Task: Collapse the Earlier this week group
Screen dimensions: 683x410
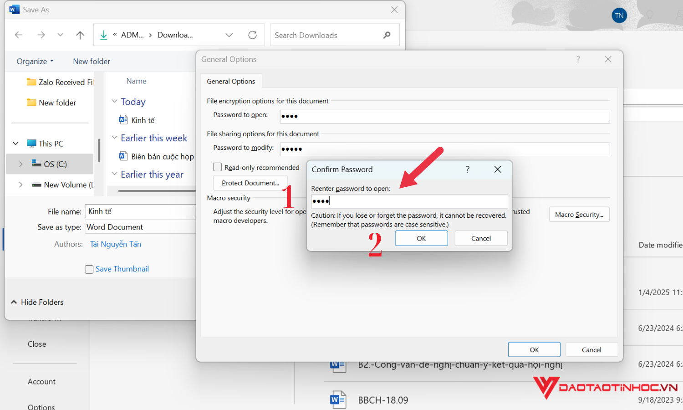Action: [114, 138]
